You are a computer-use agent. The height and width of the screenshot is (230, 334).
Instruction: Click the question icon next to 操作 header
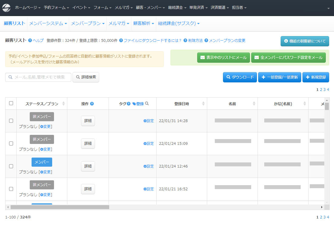pyautogui.click(x=92, y=104)
